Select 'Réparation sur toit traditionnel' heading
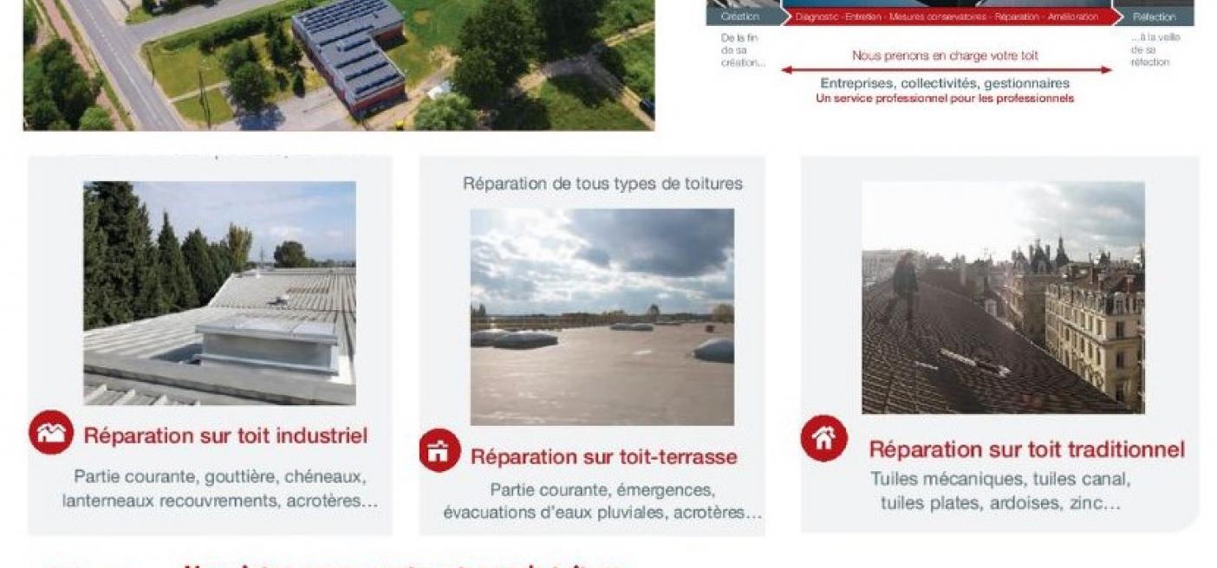Screen dimensions: 1217x568 pos(1026,449)
